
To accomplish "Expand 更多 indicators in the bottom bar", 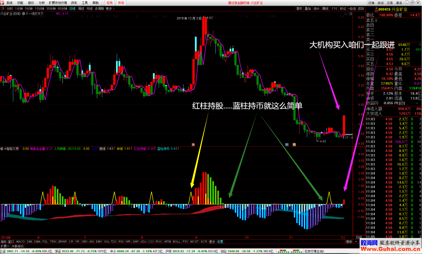I will click(212, 242).
